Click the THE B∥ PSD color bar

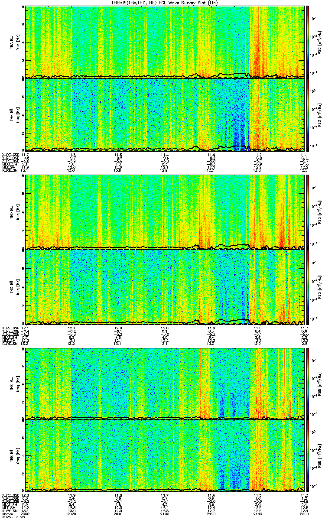point(308,457)
